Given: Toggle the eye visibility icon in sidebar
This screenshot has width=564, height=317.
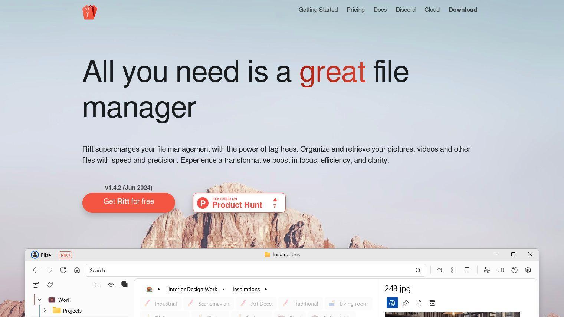Looking at the screenshot, I should pos(111,285).
